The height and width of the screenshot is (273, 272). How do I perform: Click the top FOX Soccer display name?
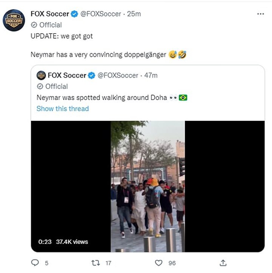[x=50, y=14]
